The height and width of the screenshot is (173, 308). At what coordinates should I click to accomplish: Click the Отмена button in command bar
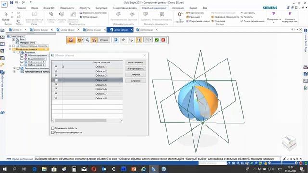point(103,40)
